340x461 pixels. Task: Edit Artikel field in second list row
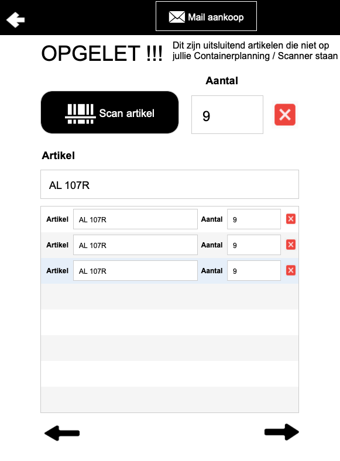(x=135, y=245)
